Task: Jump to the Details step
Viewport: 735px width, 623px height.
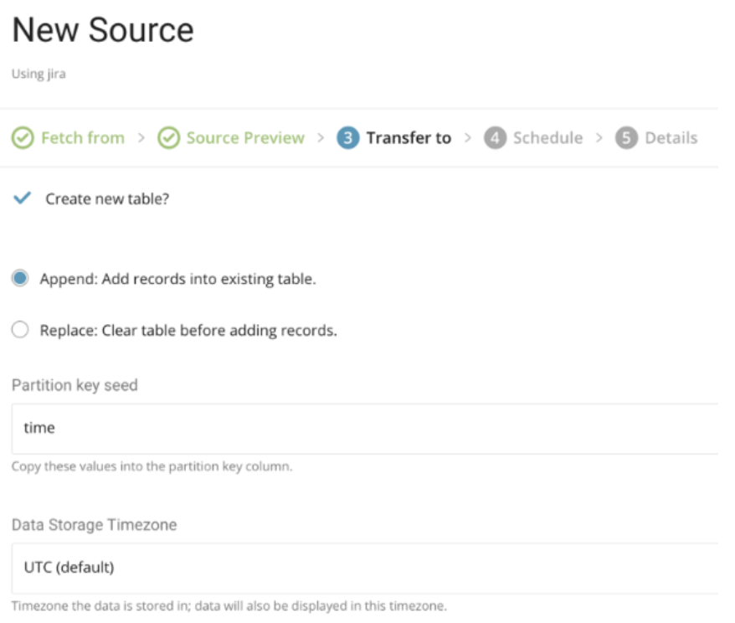Action: [671, 138]
